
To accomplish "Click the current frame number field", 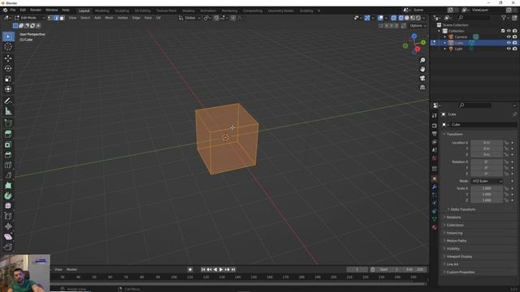I will (x=357, y=269).
